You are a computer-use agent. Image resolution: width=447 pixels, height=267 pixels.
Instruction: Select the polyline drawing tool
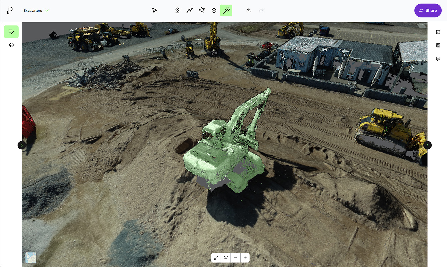pos(189,10)
